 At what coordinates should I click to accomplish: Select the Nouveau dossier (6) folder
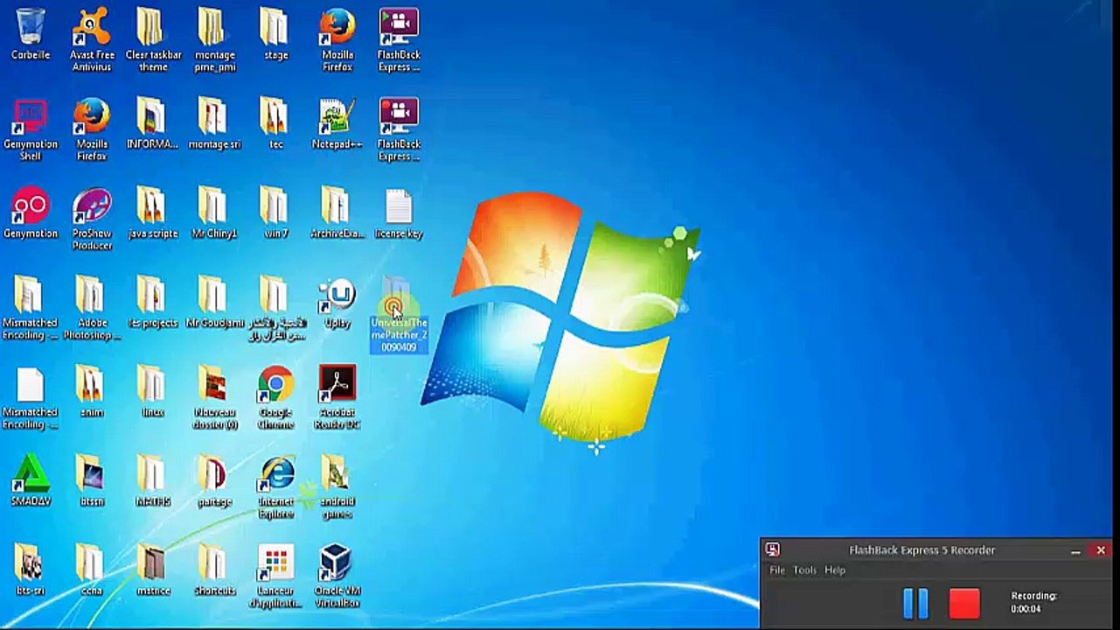214,397
